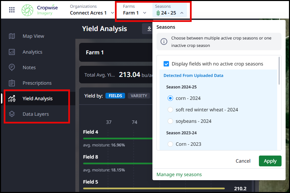Choose the soybeans - 2024 radio option
Viewport: 290px width, 193px height.
(x=171, y=121)
